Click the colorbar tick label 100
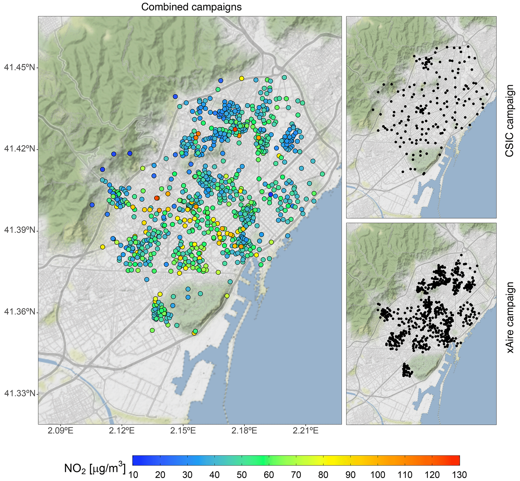 [378, 475]
